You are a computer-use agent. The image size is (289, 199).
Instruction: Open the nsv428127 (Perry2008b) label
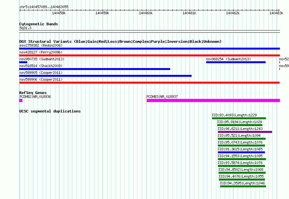pyautogui.click(x=41, y=52)
